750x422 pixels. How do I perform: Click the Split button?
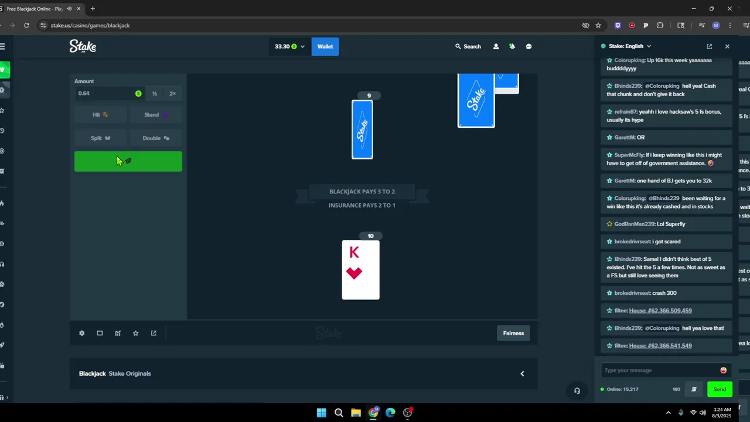tap(101, 138)
